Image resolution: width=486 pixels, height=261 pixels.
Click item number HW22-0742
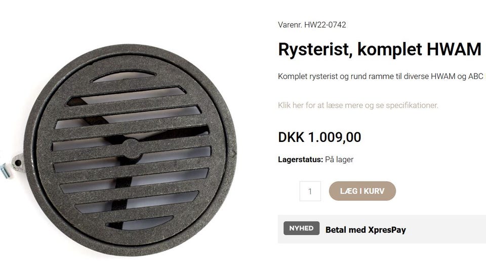click(x=325, y=25)
